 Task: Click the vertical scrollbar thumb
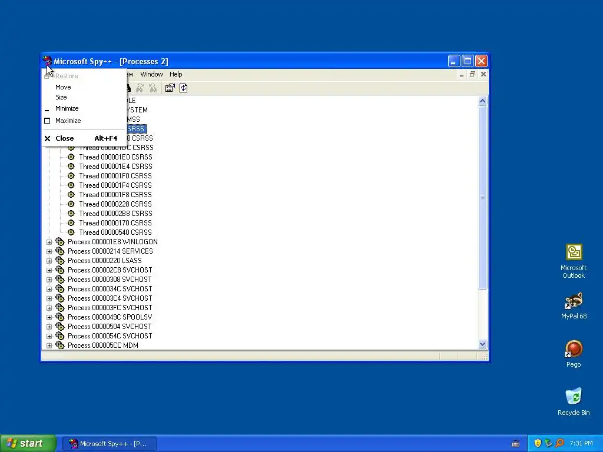[483, 198]
